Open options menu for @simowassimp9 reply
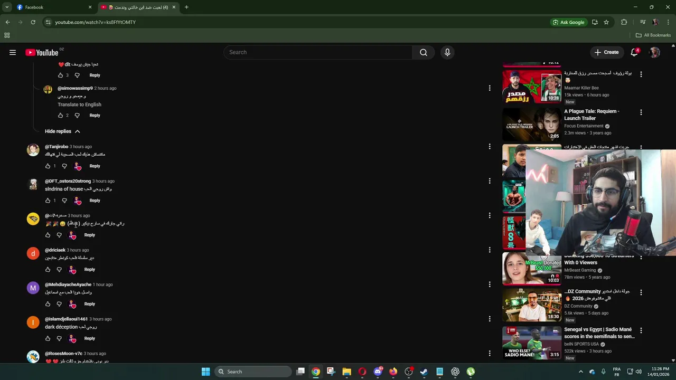Screen dimensions: 676x380 490,88
